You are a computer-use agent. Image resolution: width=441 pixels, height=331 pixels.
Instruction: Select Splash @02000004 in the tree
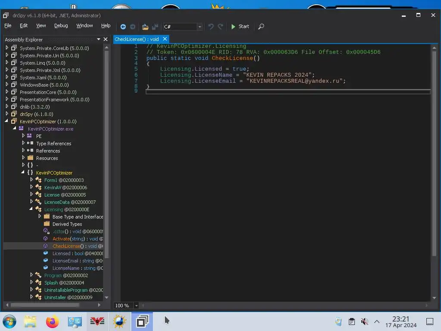point(64,283)
